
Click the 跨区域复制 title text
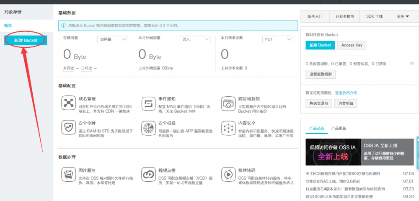point(249,99)
